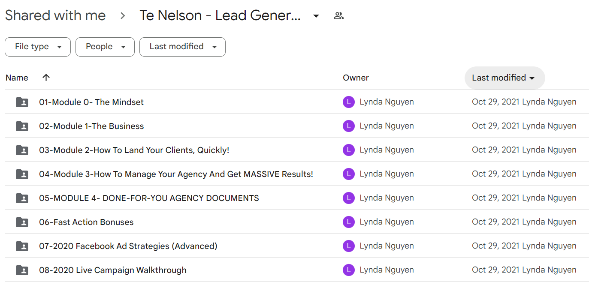Select the folder icon for 03-Module 2
589x282 pixels.
[22, 150]
